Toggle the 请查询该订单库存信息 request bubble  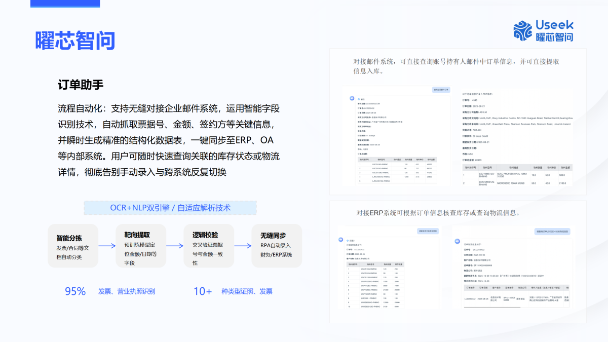pos(427,231)
